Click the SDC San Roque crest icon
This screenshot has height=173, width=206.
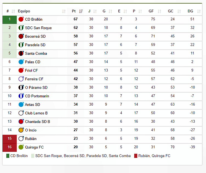coord(21,28)
